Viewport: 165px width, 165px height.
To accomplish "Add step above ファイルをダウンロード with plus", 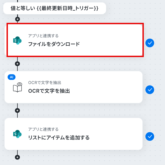I will click(17, 19).
